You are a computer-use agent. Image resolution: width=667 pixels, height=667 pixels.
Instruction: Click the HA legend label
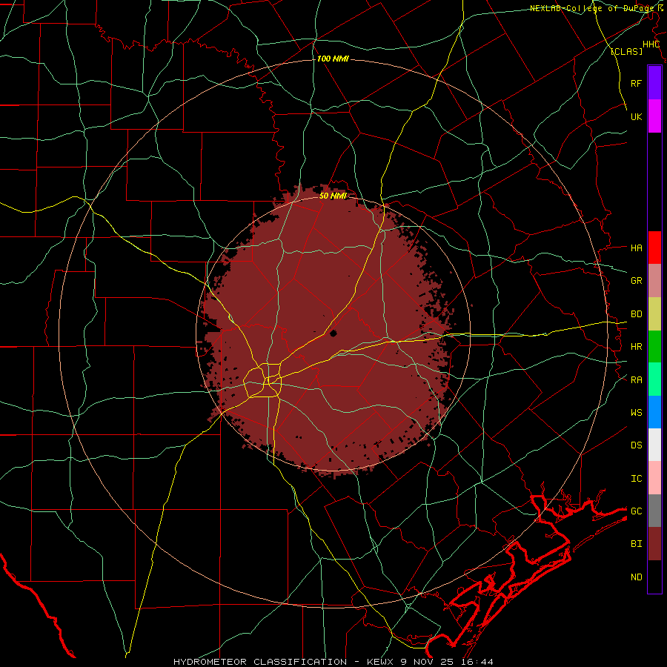[x=637, y=248]
